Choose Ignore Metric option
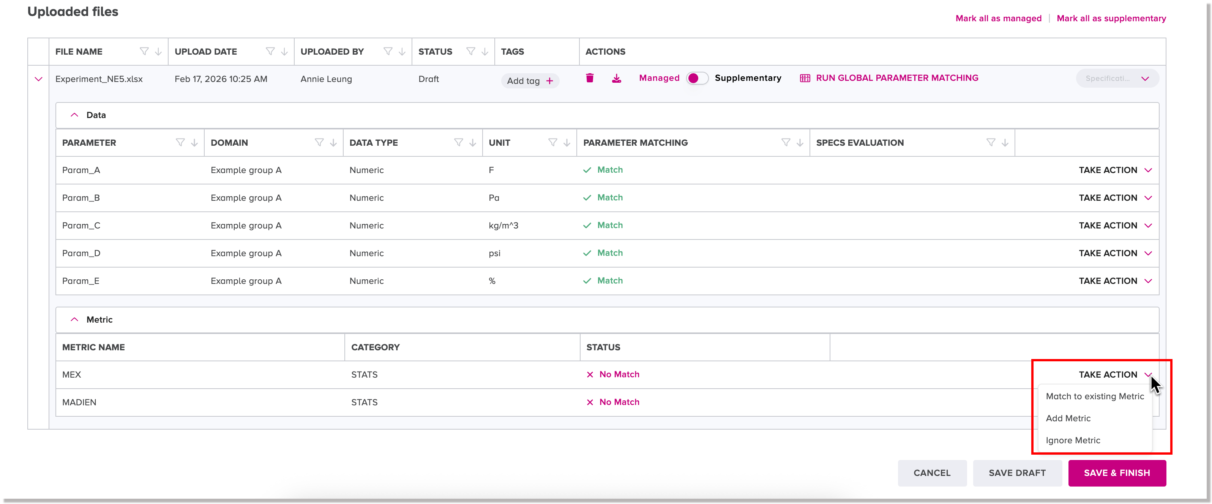The image size is (1212, 504). (x=1095, y=441)
